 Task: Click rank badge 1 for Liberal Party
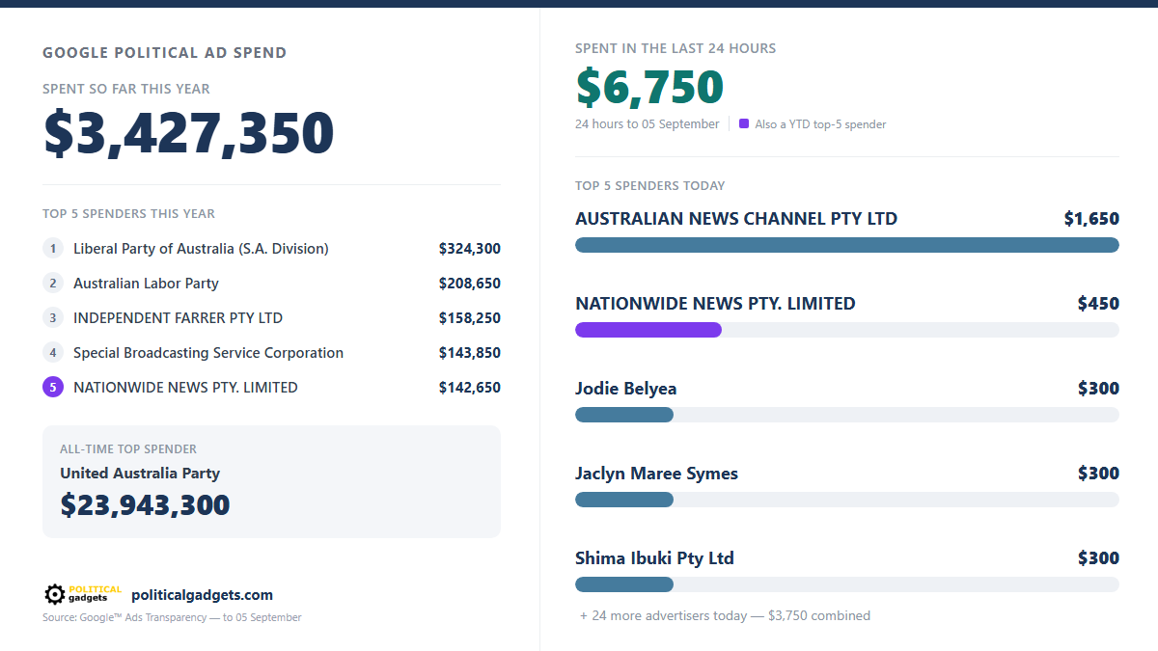coord(53,249)
